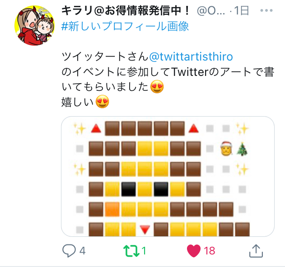Click the top-left sparkles emoji in image
Image resolution: width=285 pixels, height=268 pixels.
pyautogui.click(x=79, y=129)
